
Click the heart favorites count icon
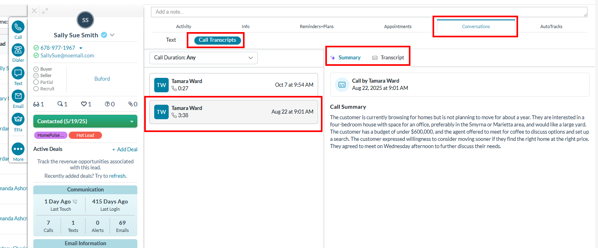pos(84,104)
